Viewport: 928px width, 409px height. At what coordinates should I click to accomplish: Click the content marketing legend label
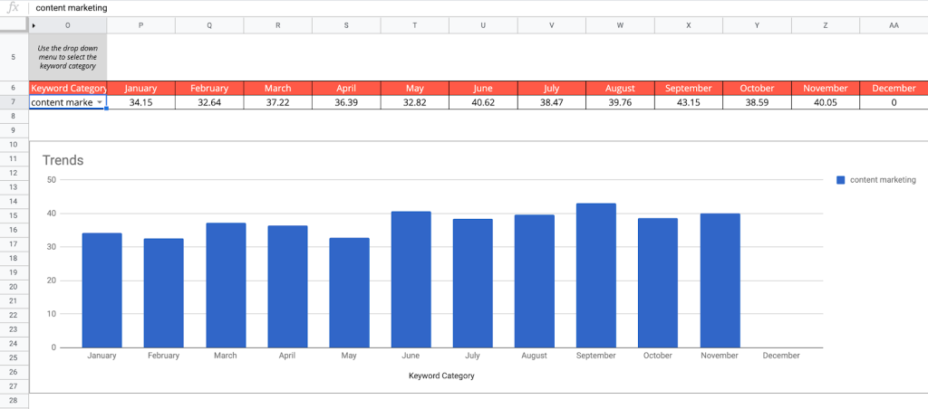[x=883, y=180]
